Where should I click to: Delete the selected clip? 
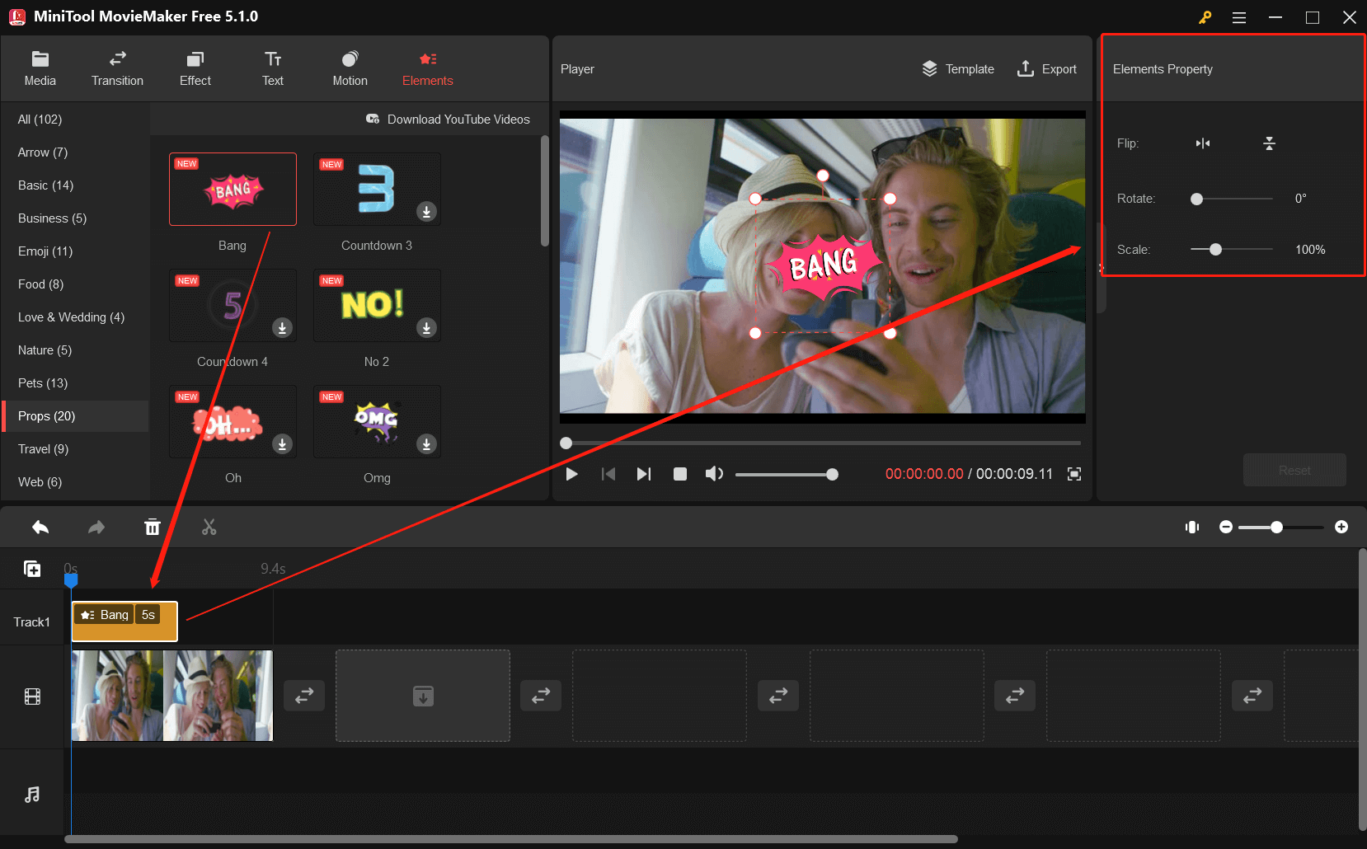[153, 528]
